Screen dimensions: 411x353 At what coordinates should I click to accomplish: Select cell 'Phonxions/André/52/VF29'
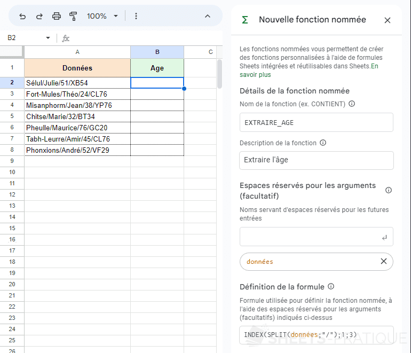click(x=77, y=150)
